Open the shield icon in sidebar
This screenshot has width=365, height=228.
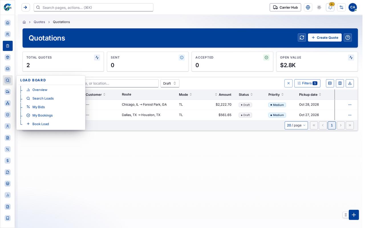(x=8, y=115)
